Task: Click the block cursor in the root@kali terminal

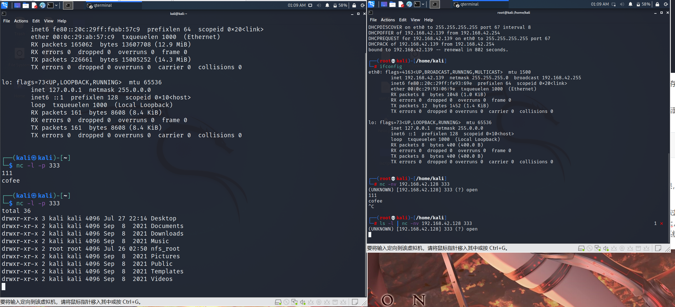Action: tap(370, 235)
